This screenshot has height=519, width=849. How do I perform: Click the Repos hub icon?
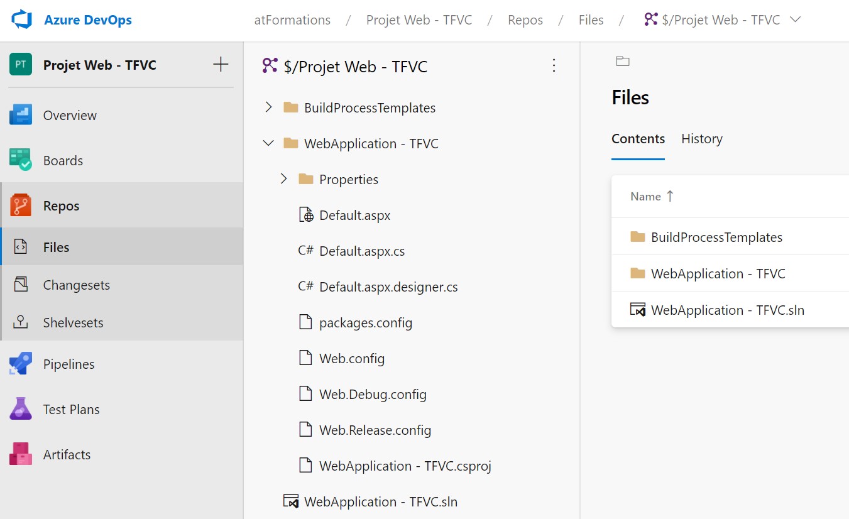21,205
